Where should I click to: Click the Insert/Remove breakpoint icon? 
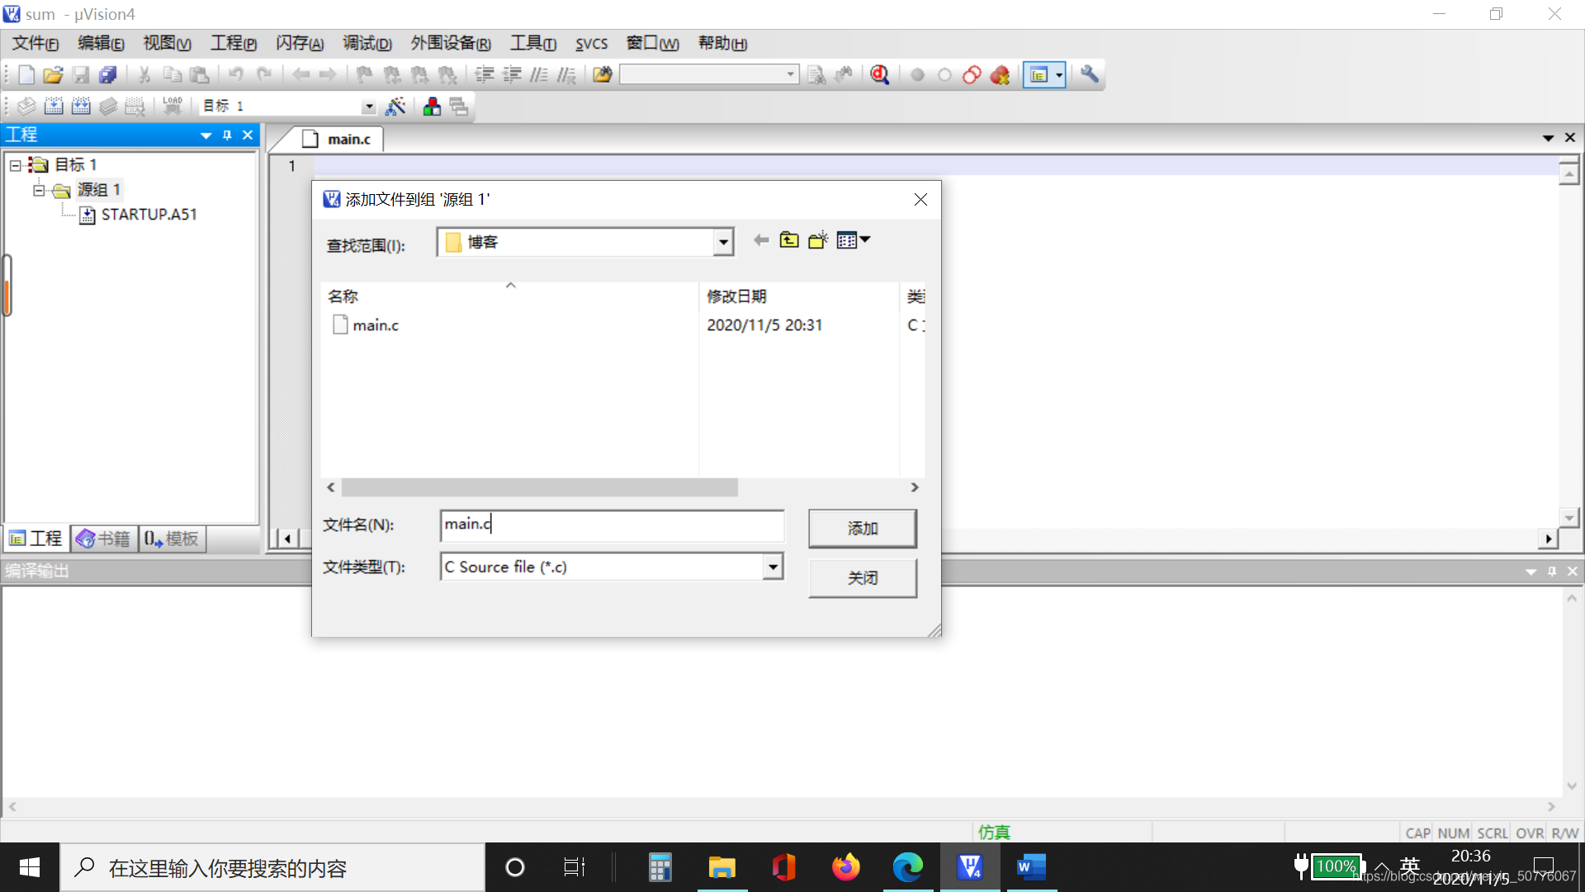(x=917, y=75)
